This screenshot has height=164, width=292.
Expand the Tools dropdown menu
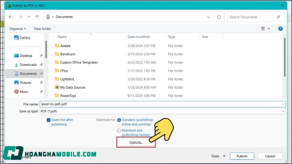coord(218,156)
